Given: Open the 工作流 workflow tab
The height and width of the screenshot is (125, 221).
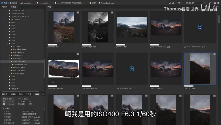Looking at the screenshot, I should [29, 94].
